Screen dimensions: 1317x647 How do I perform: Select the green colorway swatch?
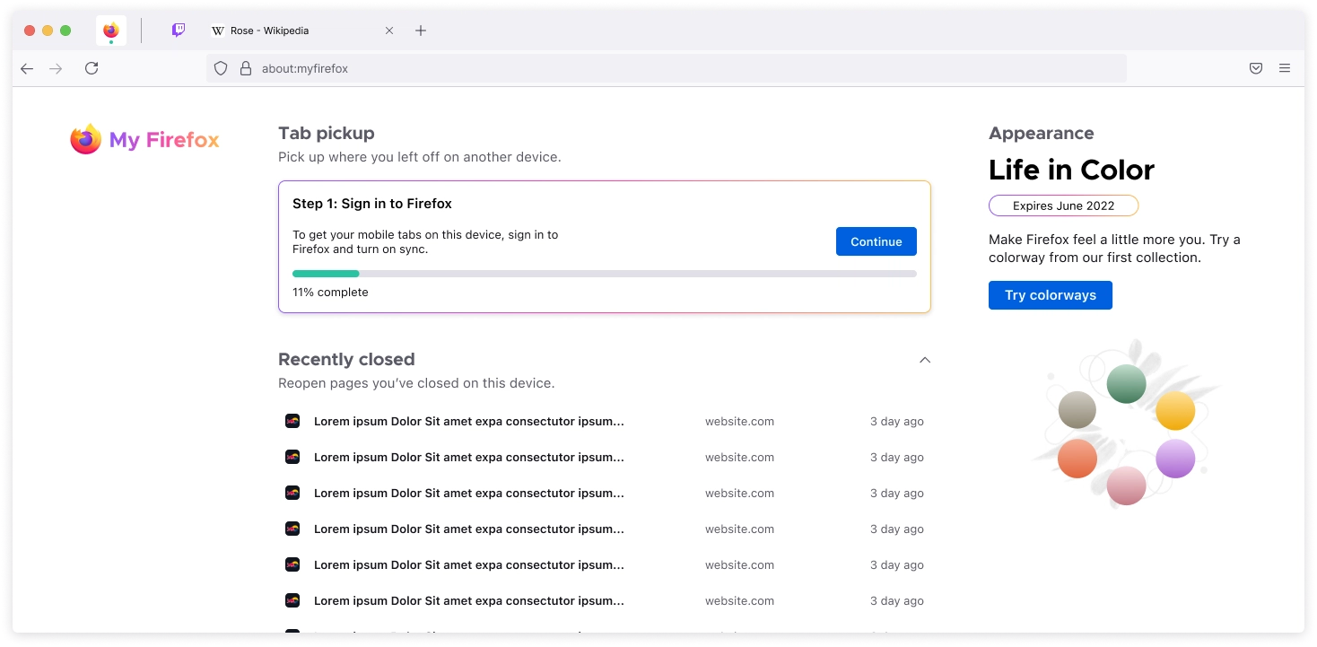[1127, 384]
